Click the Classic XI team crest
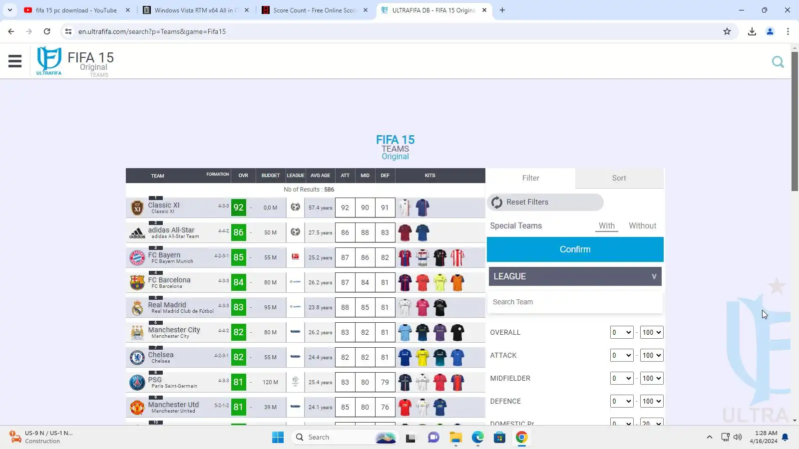 137,208
